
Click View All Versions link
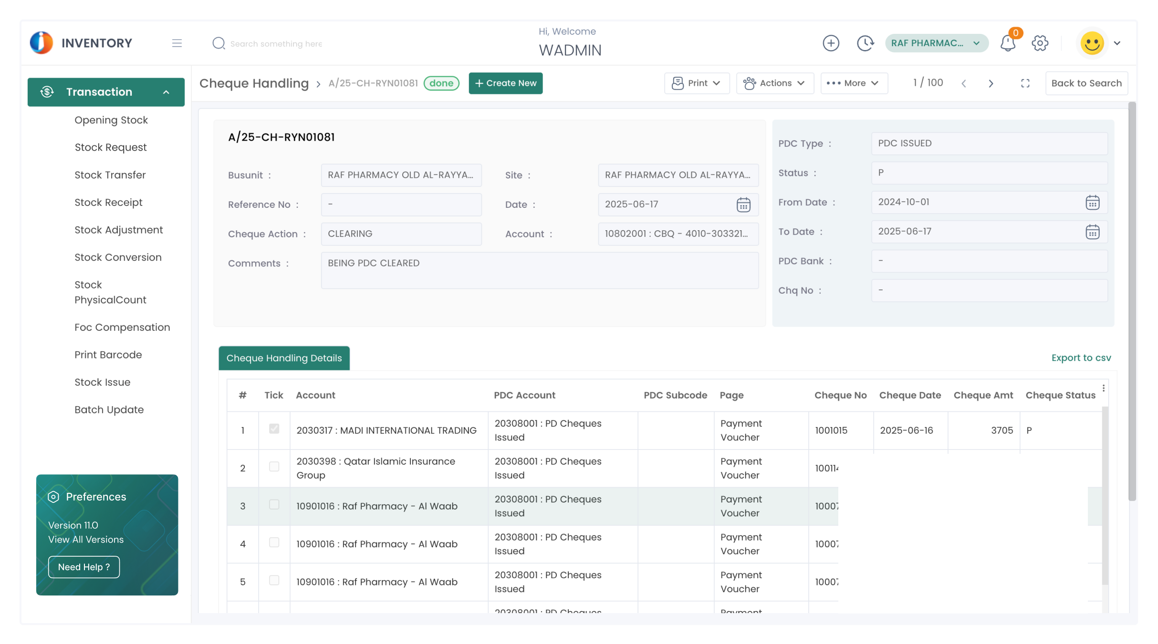pyautogui.click(x=86, y=540)
